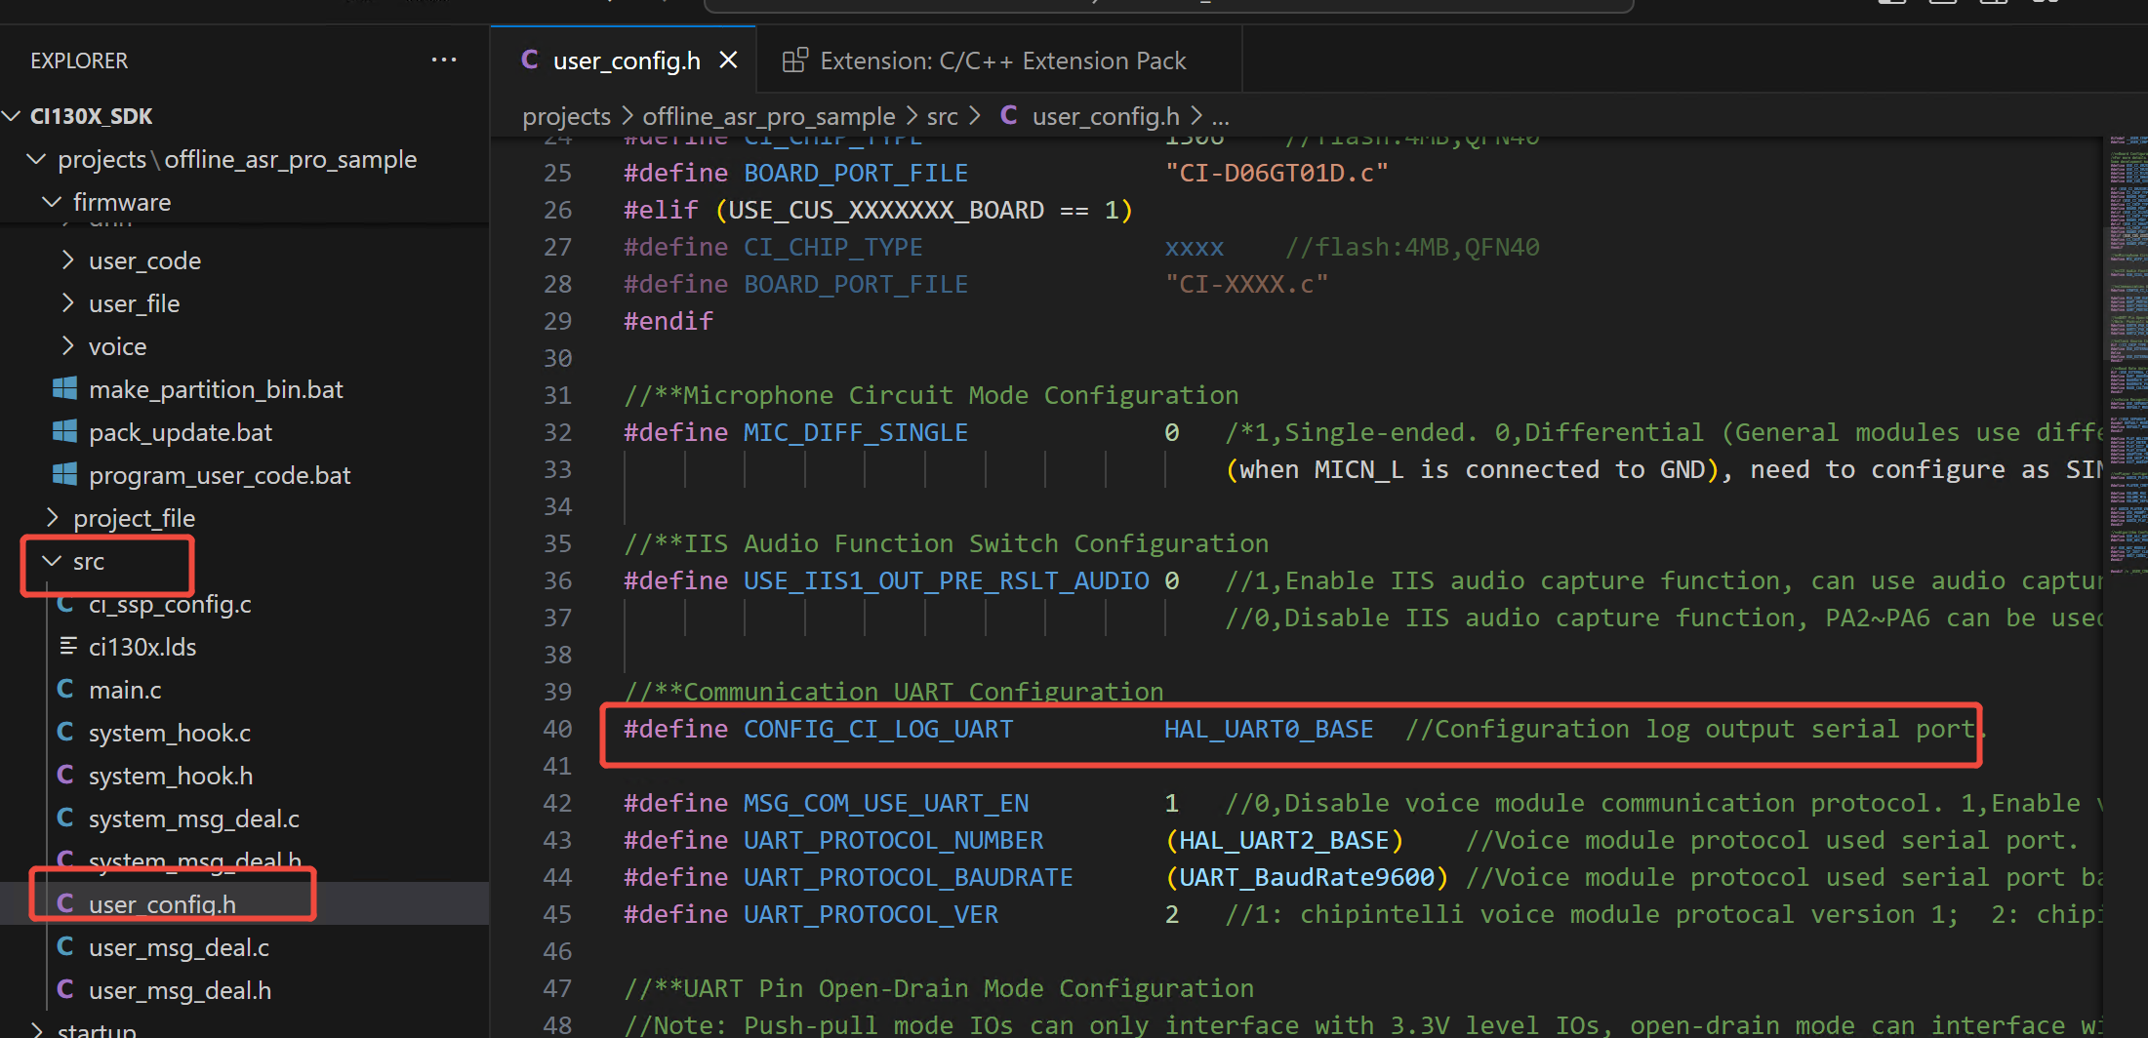Click the batch file icon for pack_update.bat
Screen dimensions: 2148x1038
tap(64, 431)
